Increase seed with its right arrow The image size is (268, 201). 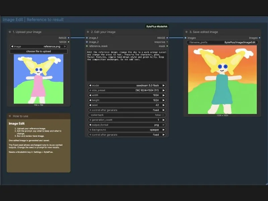[x=163, y=105]
